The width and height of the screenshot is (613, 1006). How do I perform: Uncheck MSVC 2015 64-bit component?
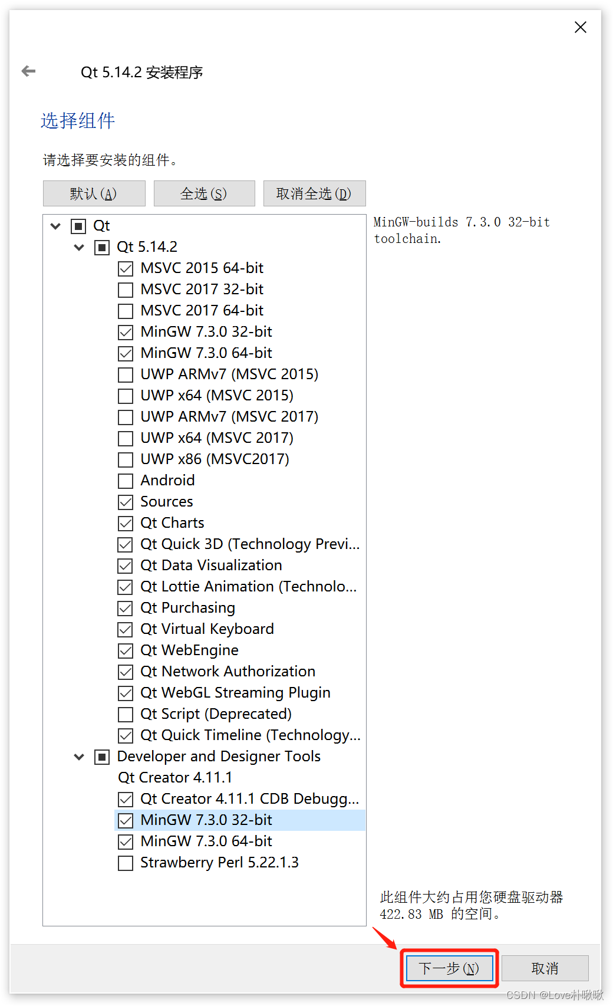pyautogui.click(x=126, y=268)
